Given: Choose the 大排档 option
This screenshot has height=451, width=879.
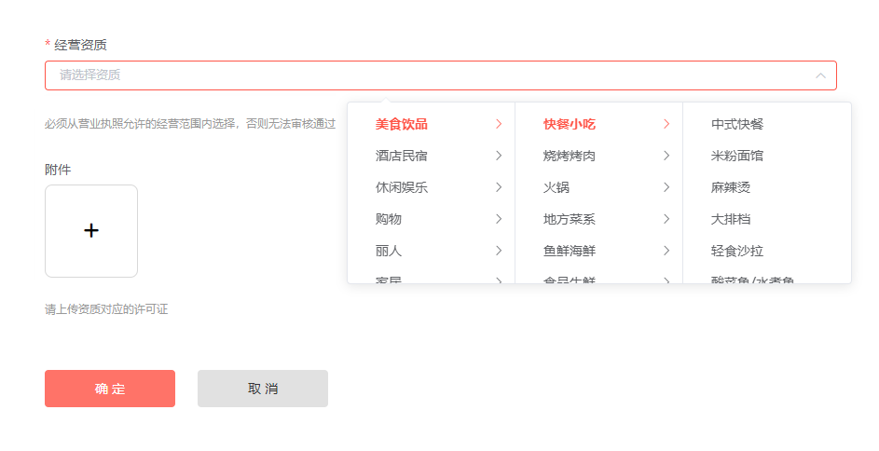Looking at the screenshot, I should (x=731, y=219).
